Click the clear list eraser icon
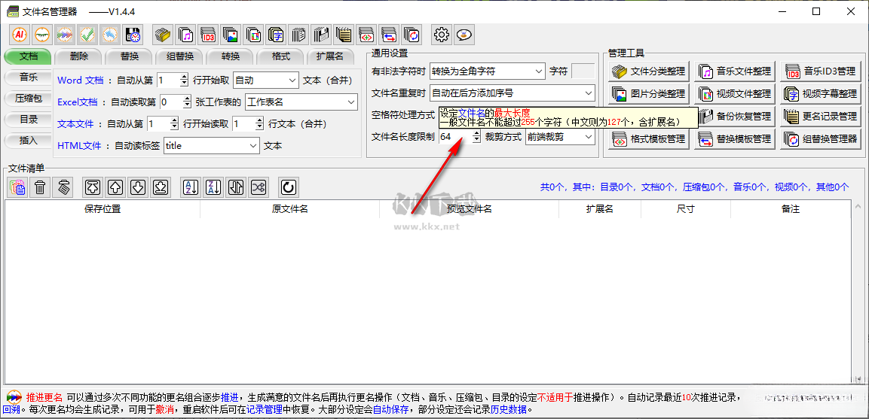The image size is (869, 419). (63, 187)
